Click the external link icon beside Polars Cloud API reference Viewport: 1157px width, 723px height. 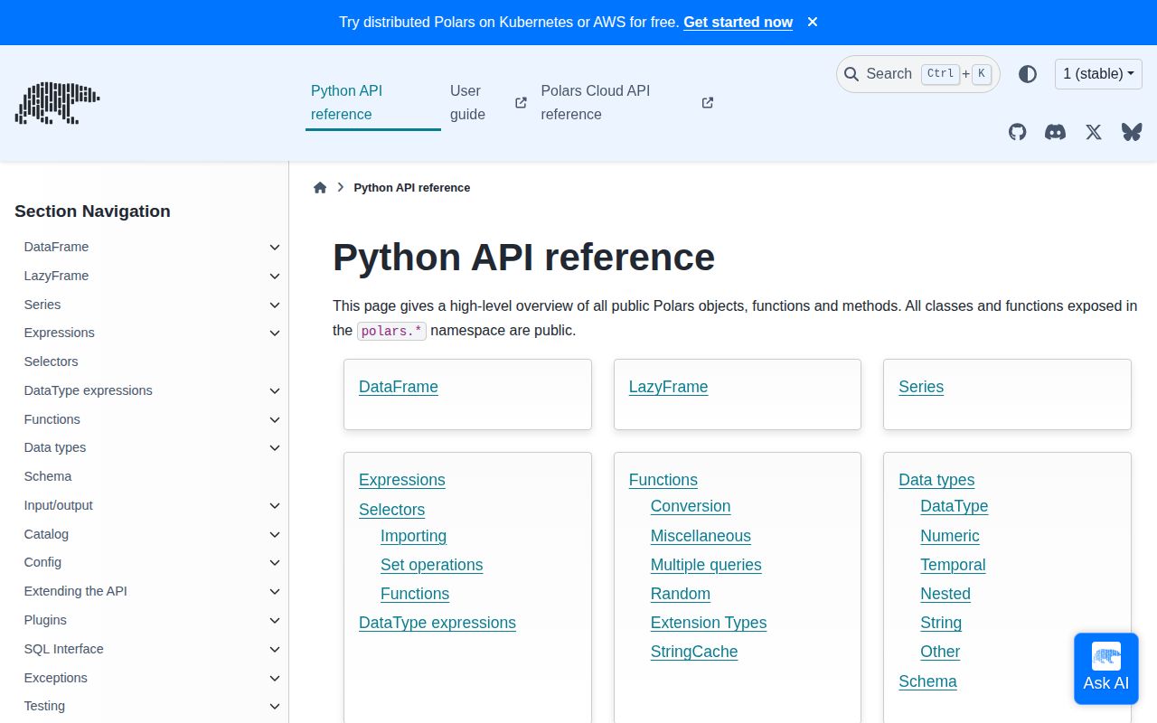coord(708,103)
